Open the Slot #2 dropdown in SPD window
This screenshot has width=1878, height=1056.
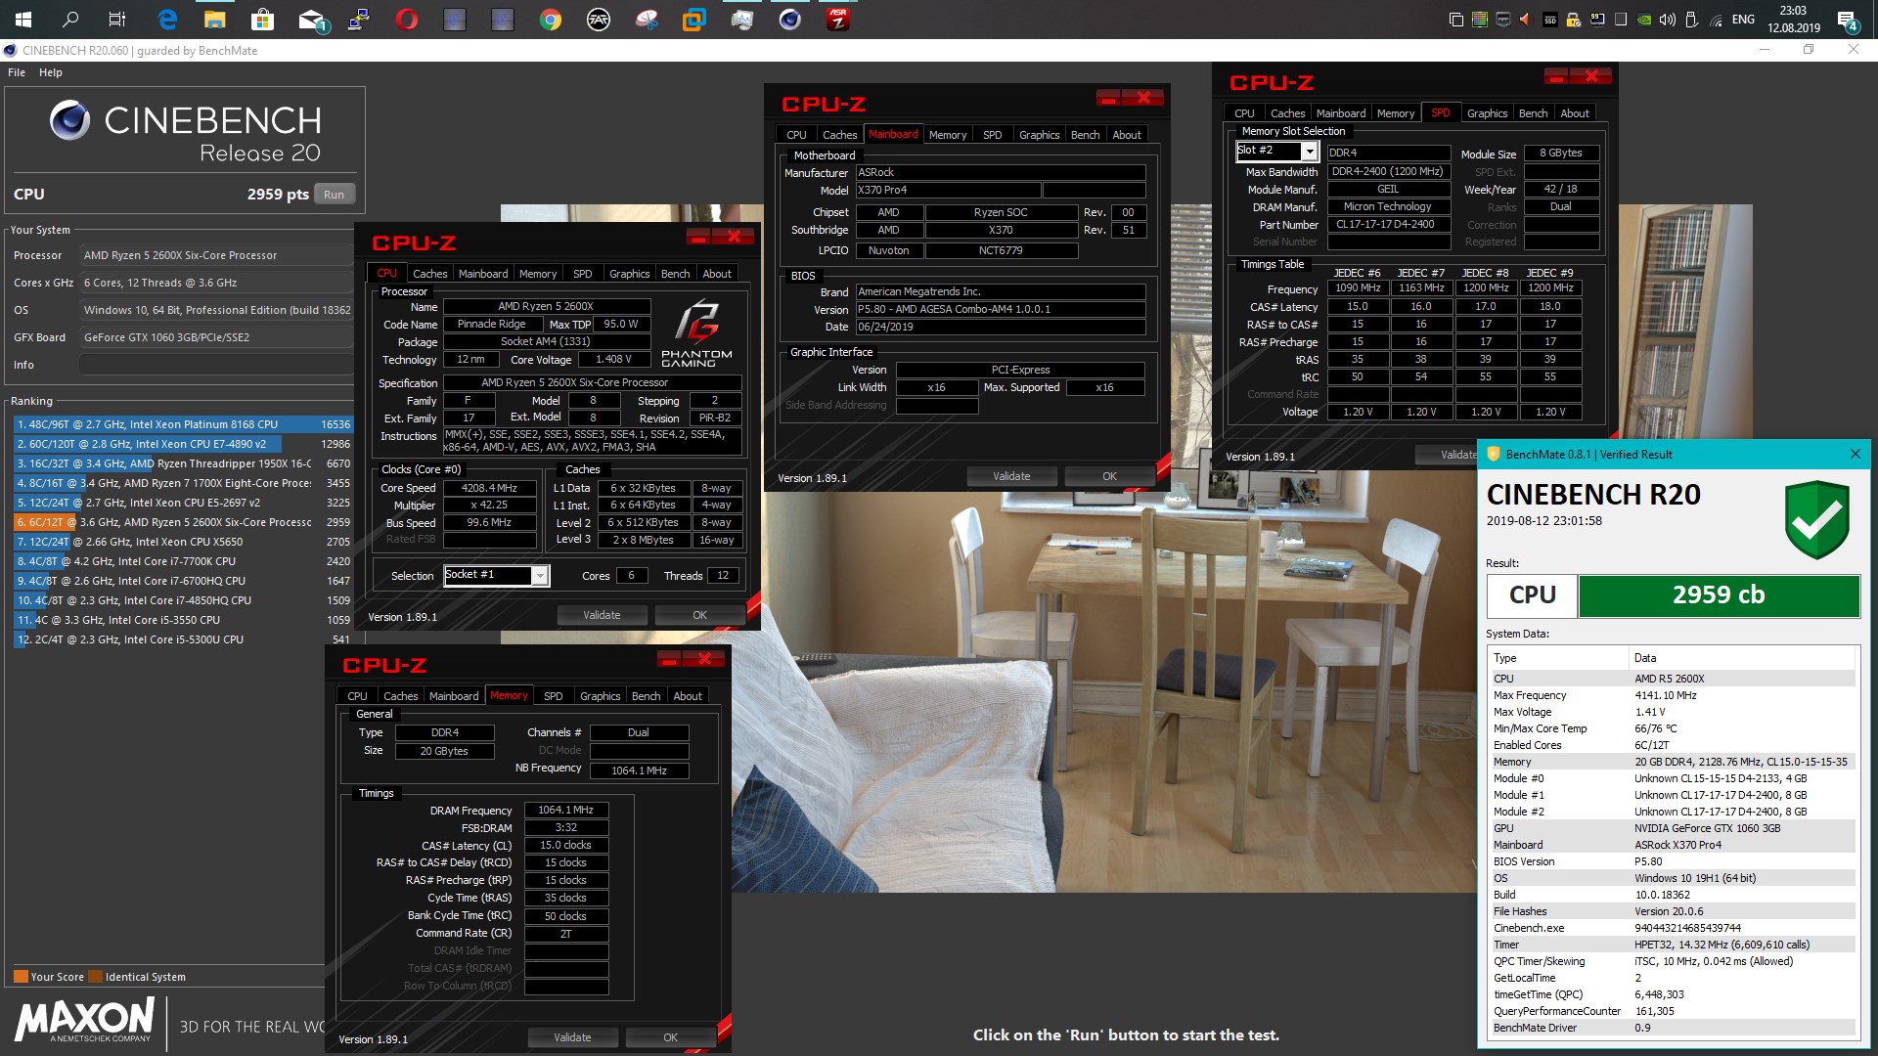pyautogui.click(x=1309, y=151)
